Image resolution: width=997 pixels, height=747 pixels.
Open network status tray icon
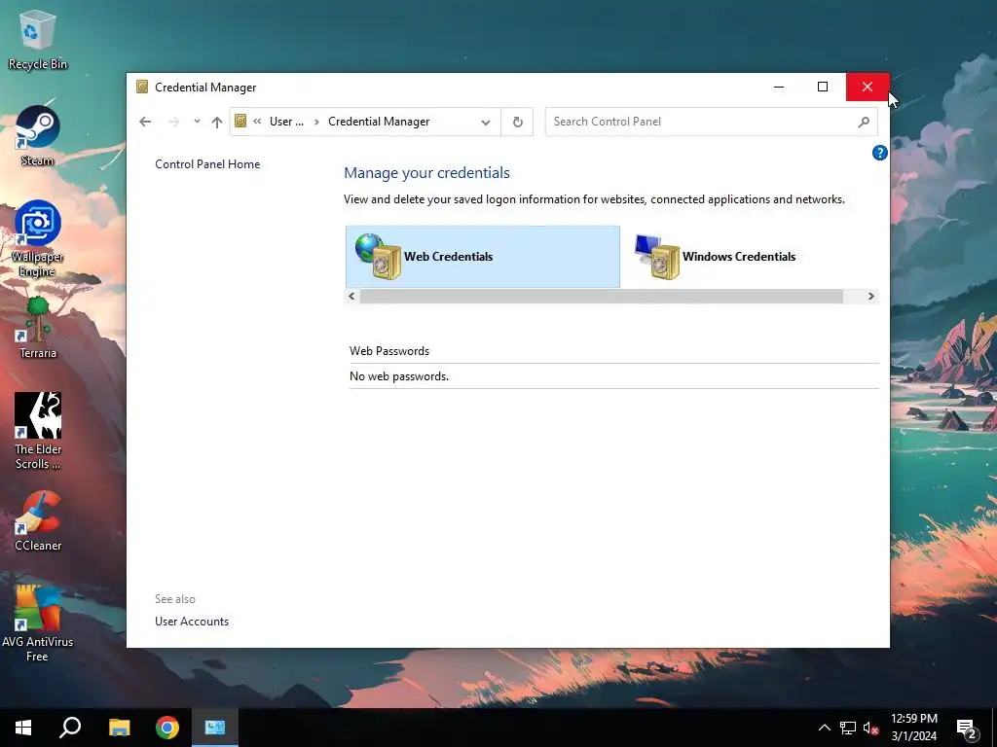(x=848, y=728)
